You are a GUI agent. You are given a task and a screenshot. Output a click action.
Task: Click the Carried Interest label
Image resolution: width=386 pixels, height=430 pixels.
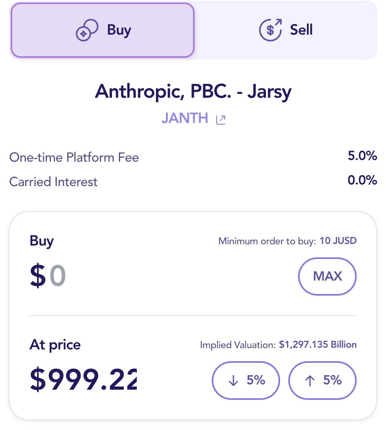point(53,182)
